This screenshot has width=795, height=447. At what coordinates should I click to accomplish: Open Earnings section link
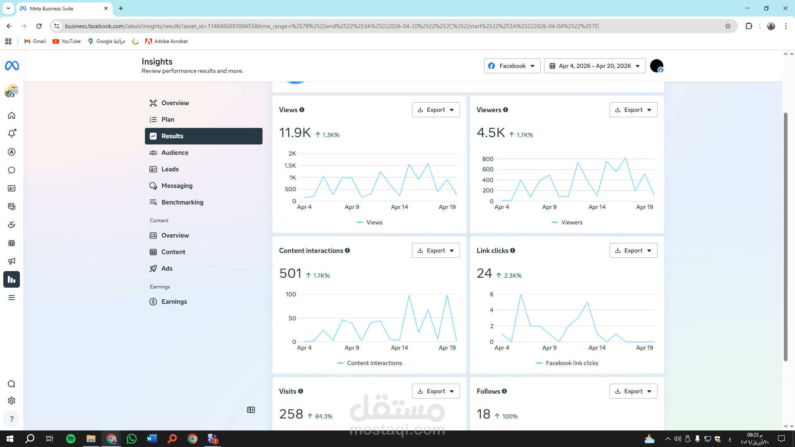pyautogui.click(x=174, y=302)
